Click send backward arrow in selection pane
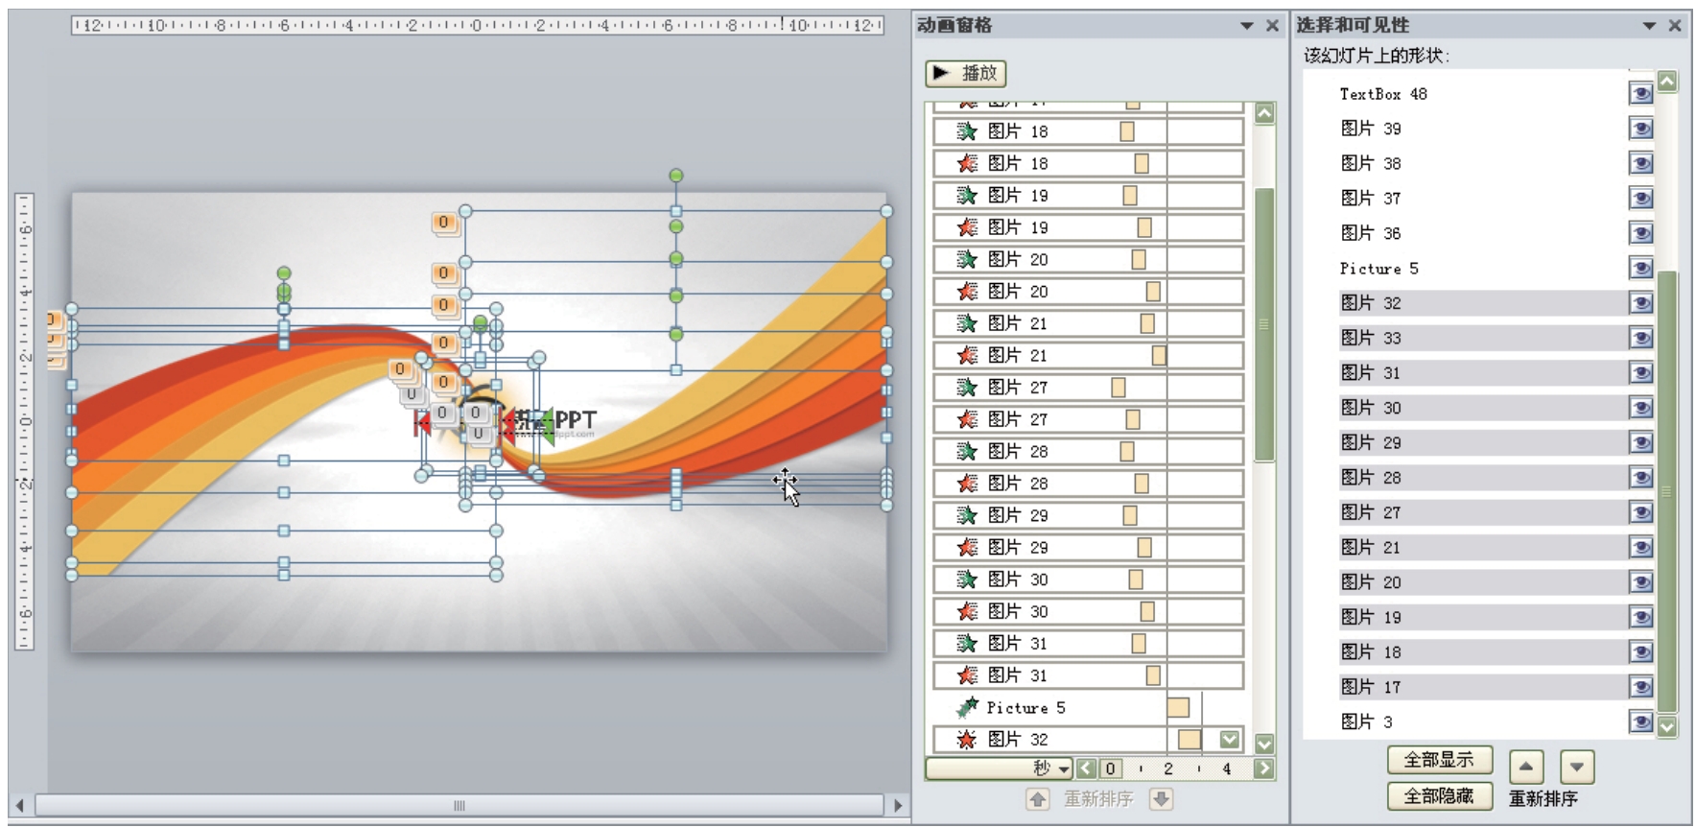 (x=1577, y=767)
